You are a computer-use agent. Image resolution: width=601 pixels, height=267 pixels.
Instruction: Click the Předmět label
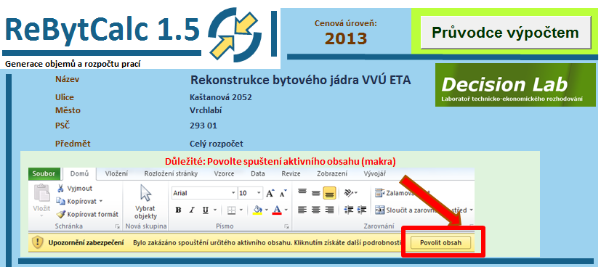(73, 144)
